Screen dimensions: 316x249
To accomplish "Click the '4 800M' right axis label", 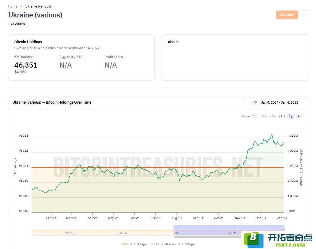I will coord(293,136).
